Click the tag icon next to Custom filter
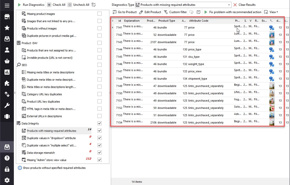This screenshot has height=185, width=290. pos(191,12)
